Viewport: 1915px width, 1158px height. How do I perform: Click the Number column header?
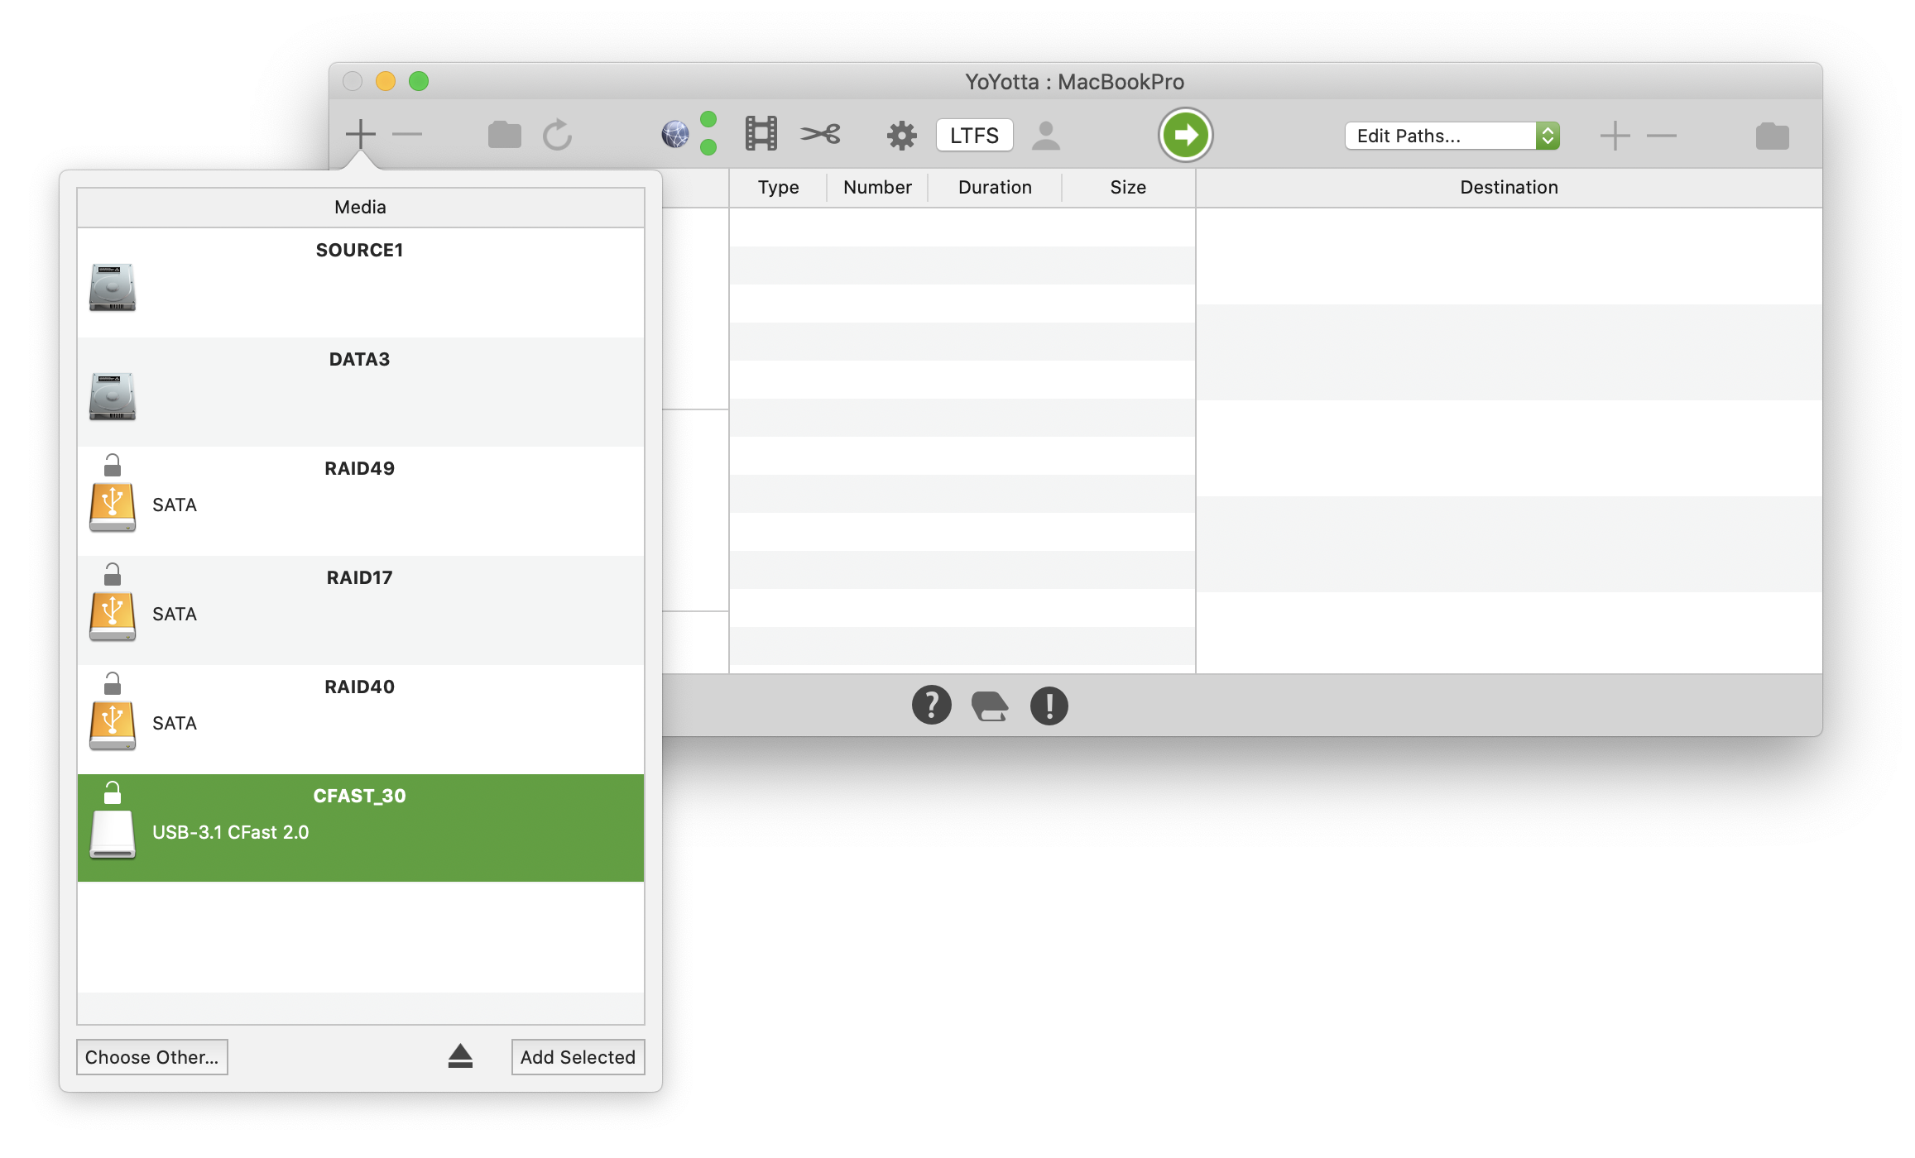coord(877,188)
